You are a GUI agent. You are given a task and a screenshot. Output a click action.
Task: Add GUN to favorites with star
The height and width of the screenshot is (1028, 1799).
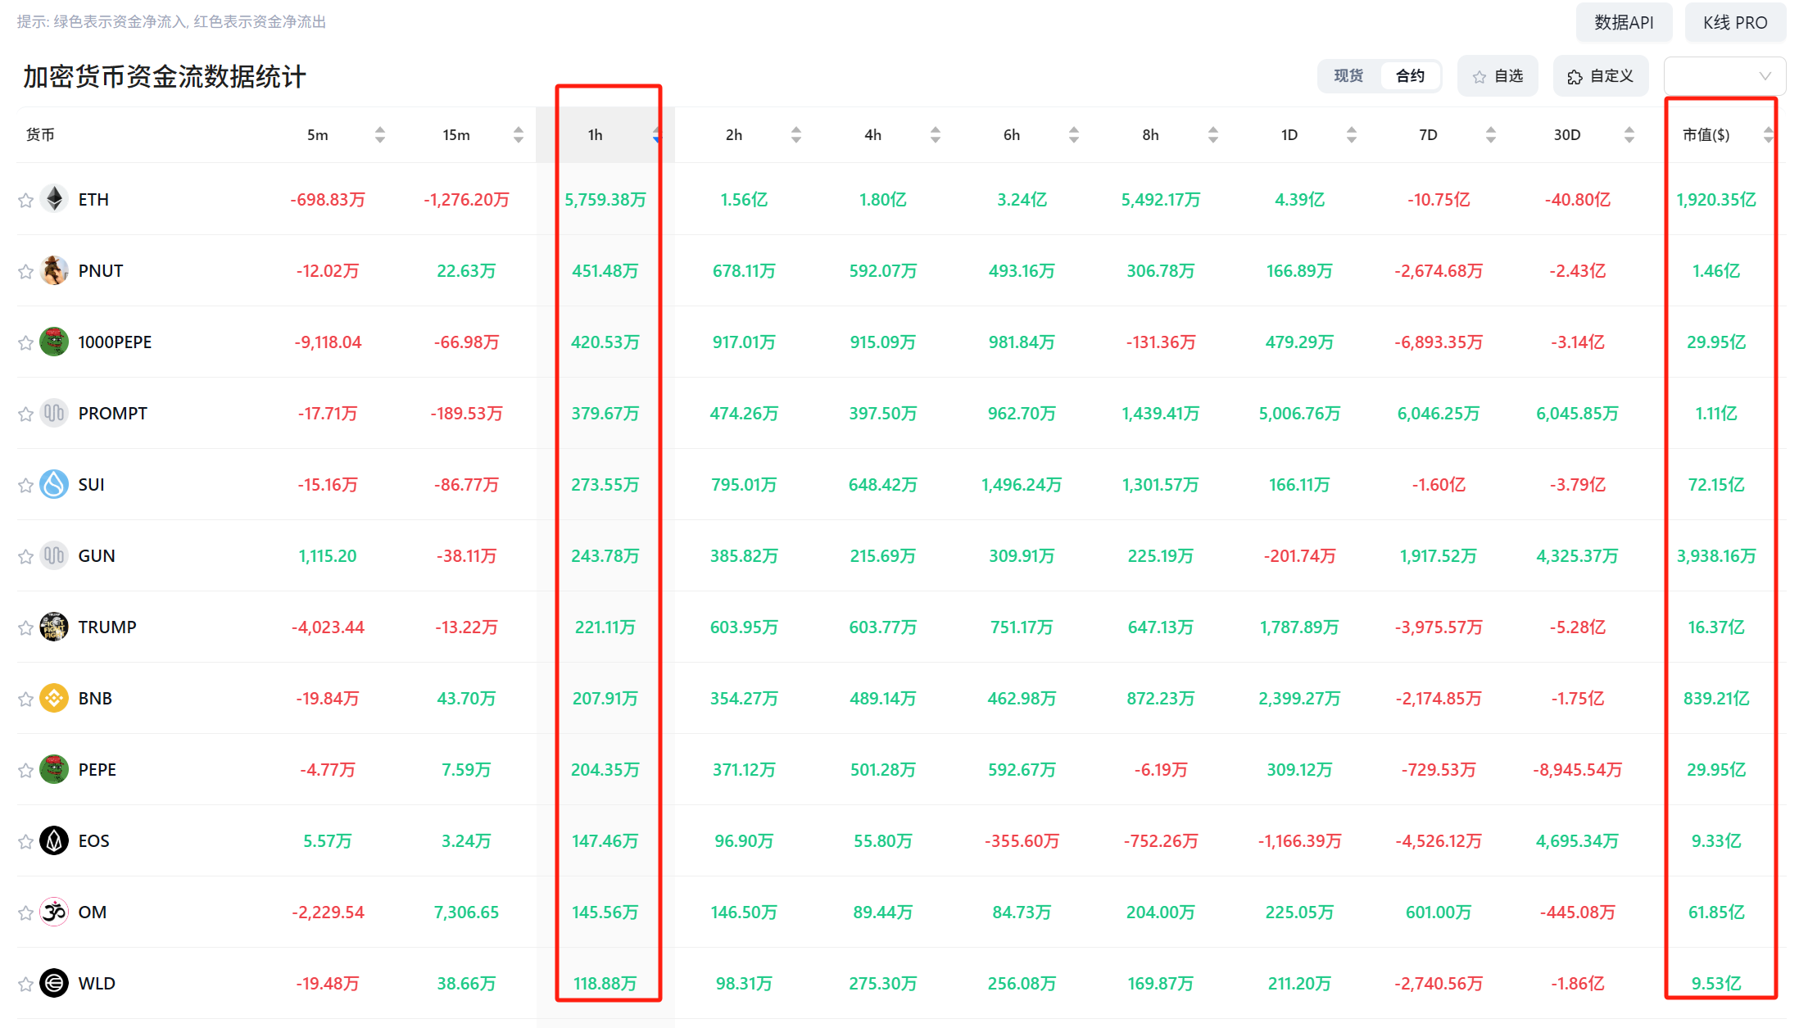(x=25, y=556)
